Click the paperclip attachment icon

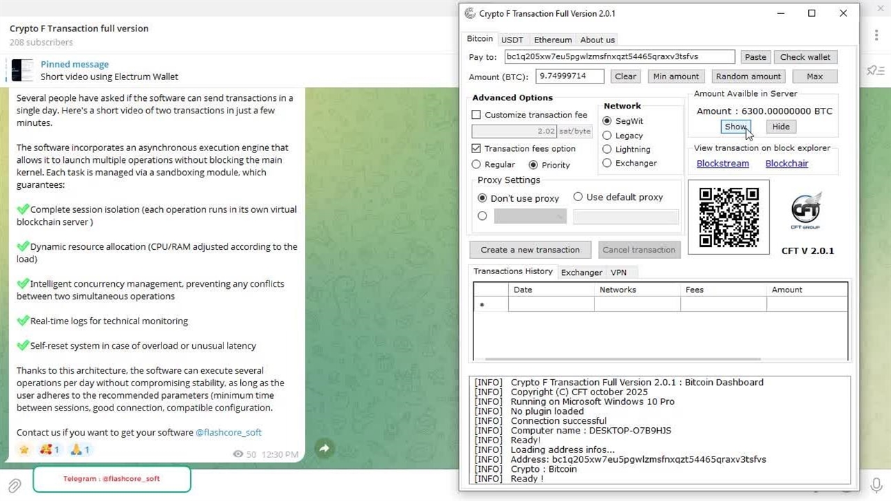pos(13,484)
